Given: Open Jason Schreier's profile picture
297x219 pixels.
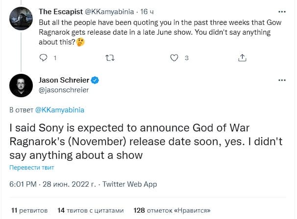Looking at the screenshot, I should (x=21, y=86).
